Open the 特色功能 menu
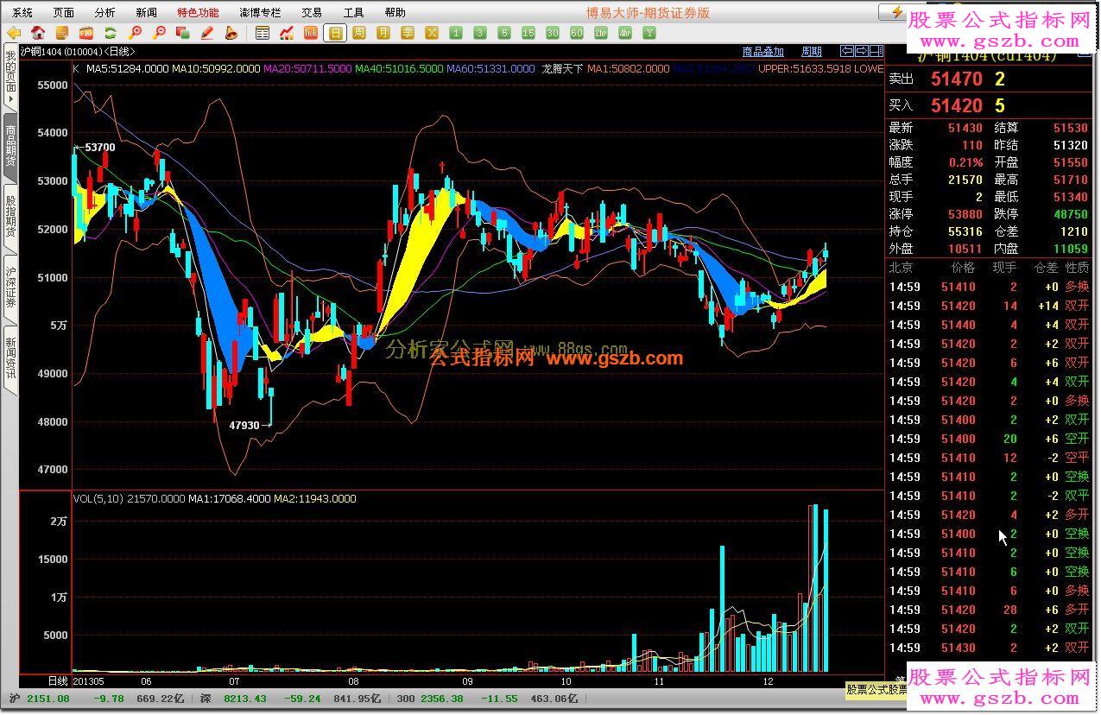This screenshot has width=1101, height=715. (198, 12)
